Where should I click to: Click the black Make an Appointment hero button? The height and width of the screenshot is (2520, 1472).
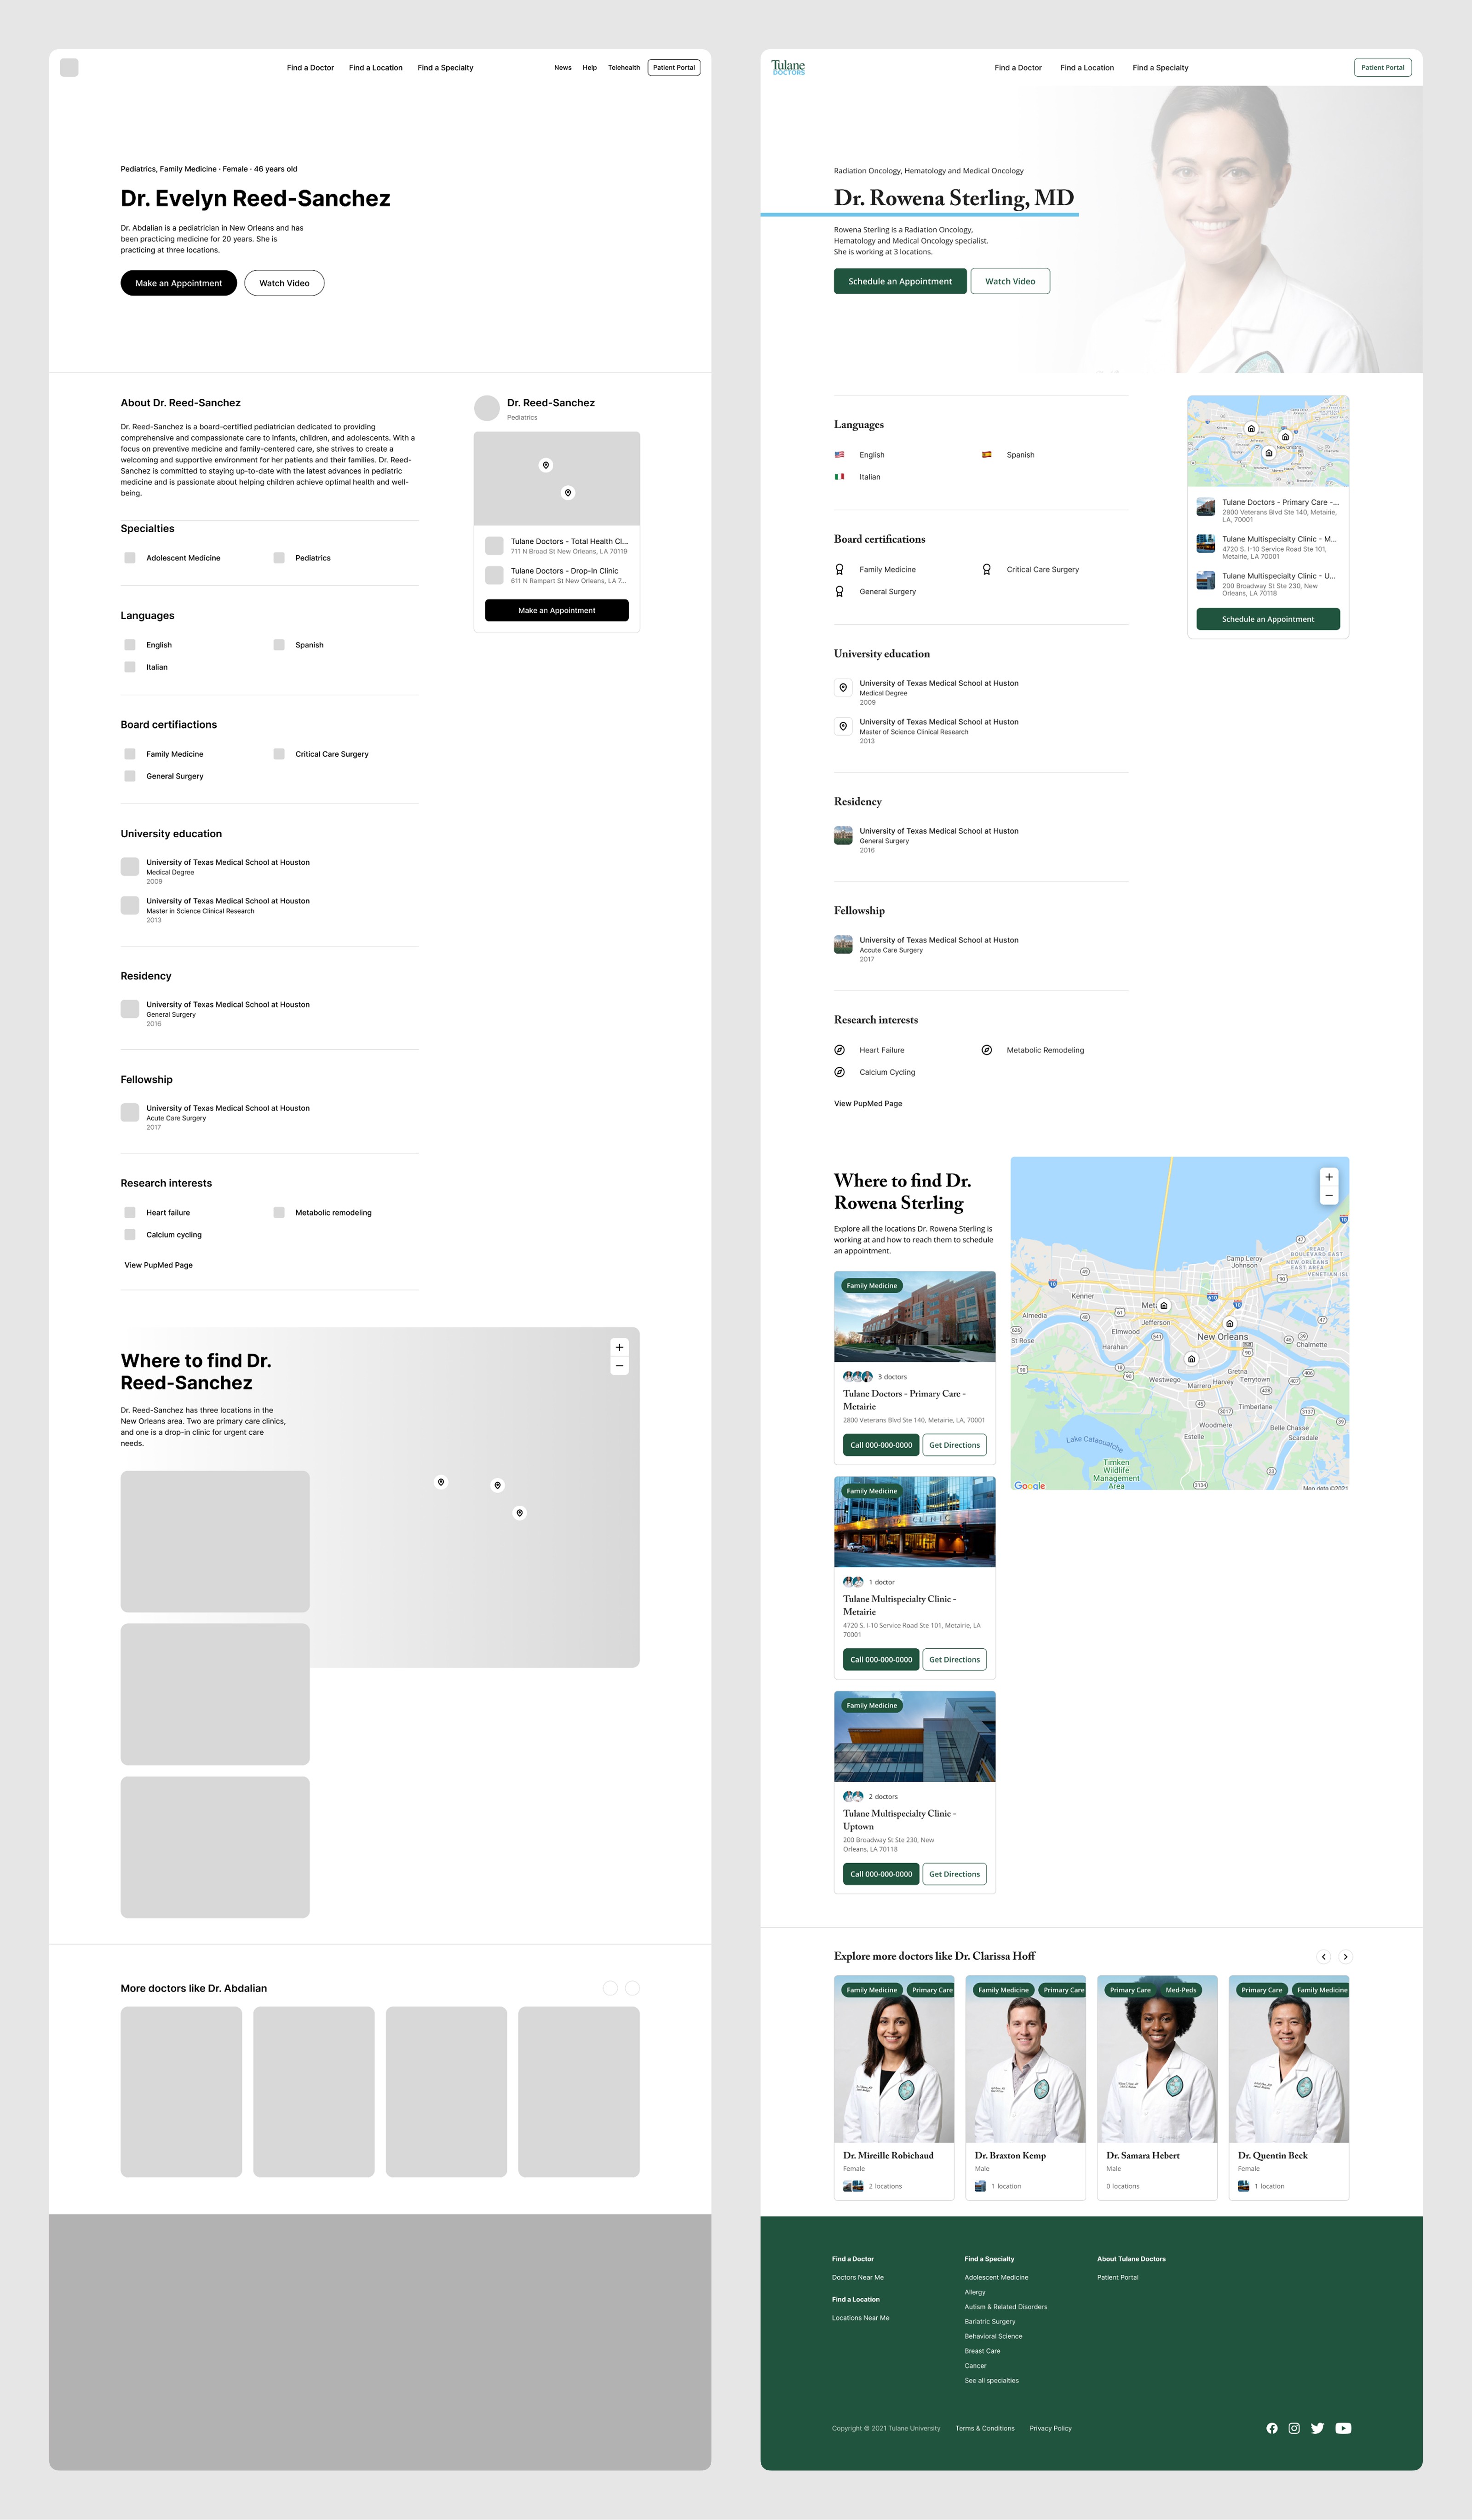pyautogui.click(x=178, y=283)
